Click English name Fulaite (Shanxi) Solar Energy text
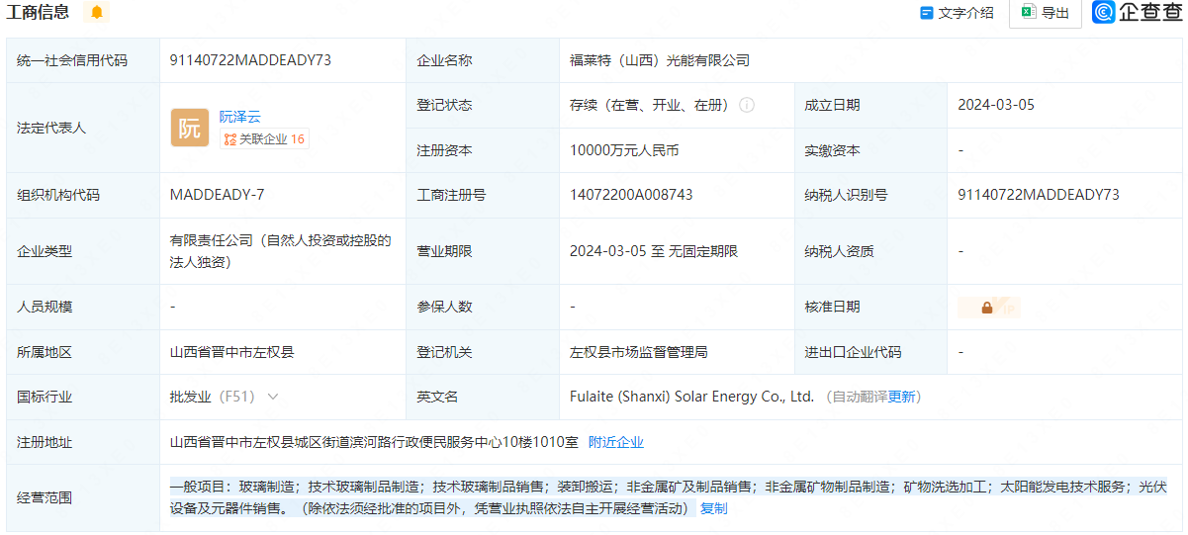The image size is (1188, 535). tap(691, 397)
